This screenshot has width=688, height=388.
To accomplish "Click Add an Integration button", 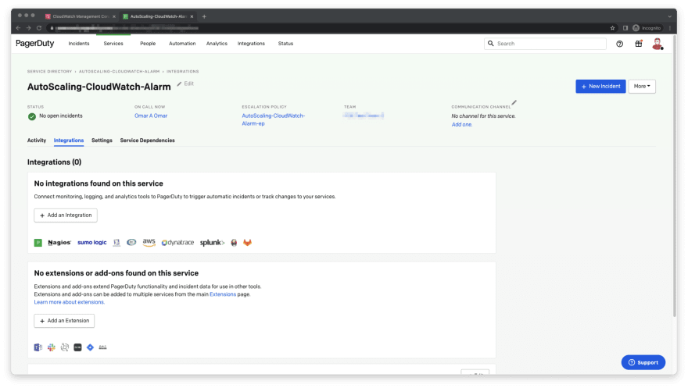I will [66, 215].
